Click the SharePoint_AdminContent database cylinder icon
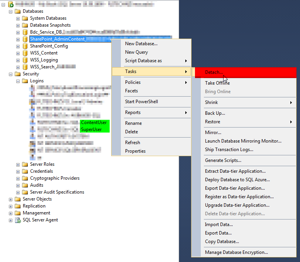Viewport: 300px width, 262px height. pyautogui.click(x=25, y=39)
